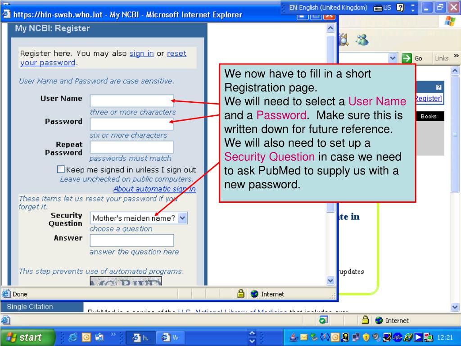Open the Start menu
This screenshot has height=346, width=461.
[27, 337]
